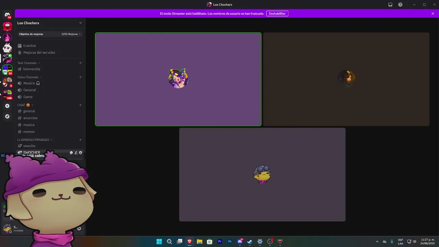Expand the Los Chochers server dropdown
This screenshot has height=247, width=439.
point(81,23)
